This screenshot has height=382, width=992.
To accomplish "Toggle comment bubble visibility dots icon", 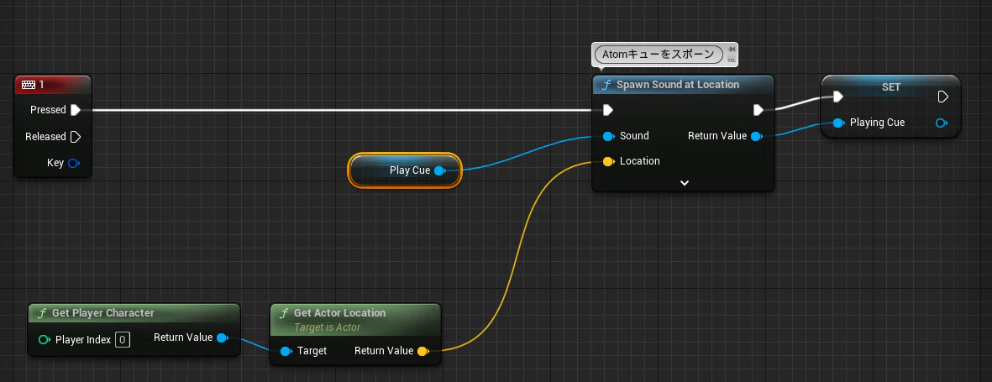I will tap(732, 60).
